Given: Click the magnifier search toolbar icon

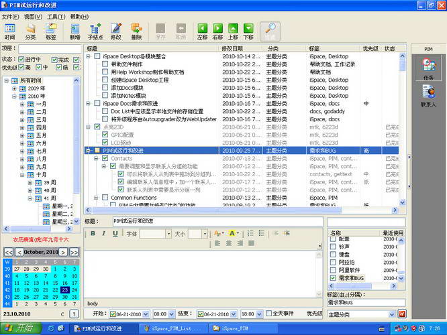Looking at the screenshot, I should pos(270,31).
